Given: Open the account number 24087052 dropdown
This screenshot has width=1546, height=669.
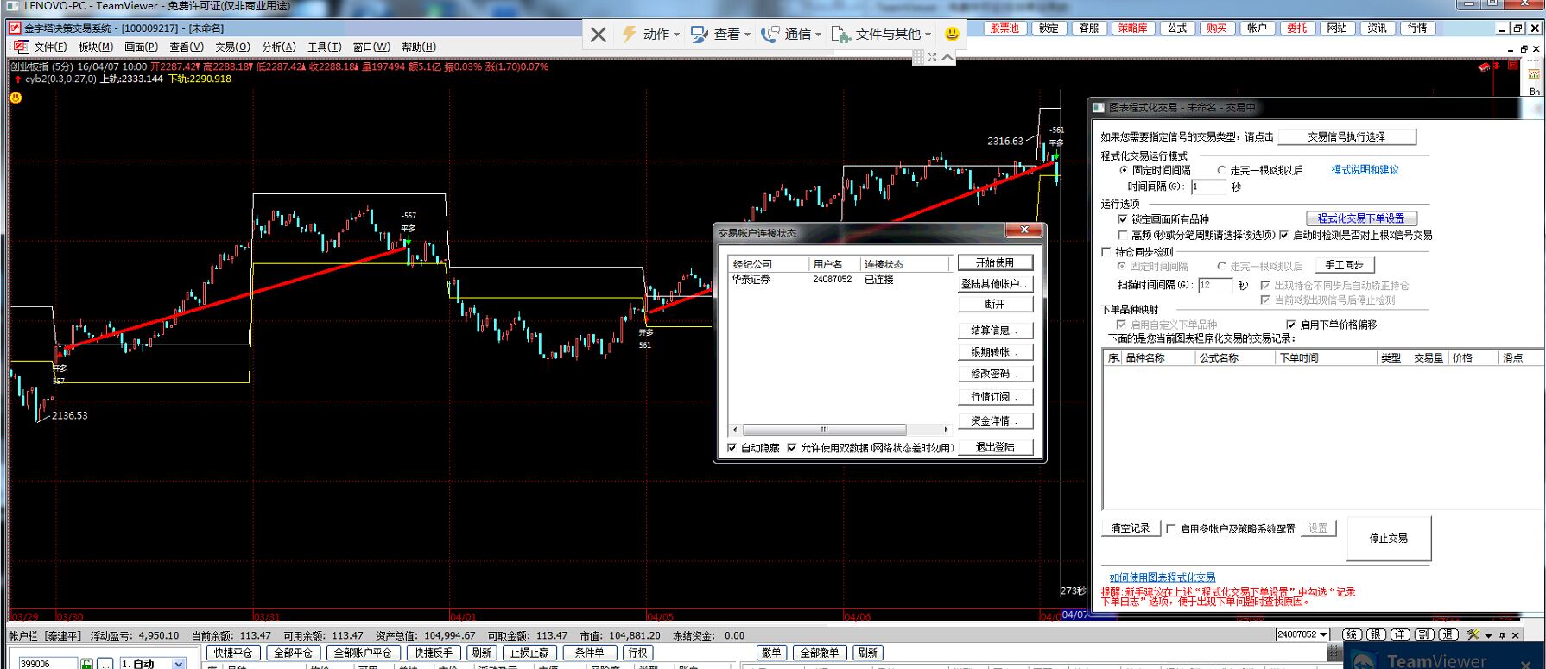Looking at the screenshot, I should (1323, 634).
